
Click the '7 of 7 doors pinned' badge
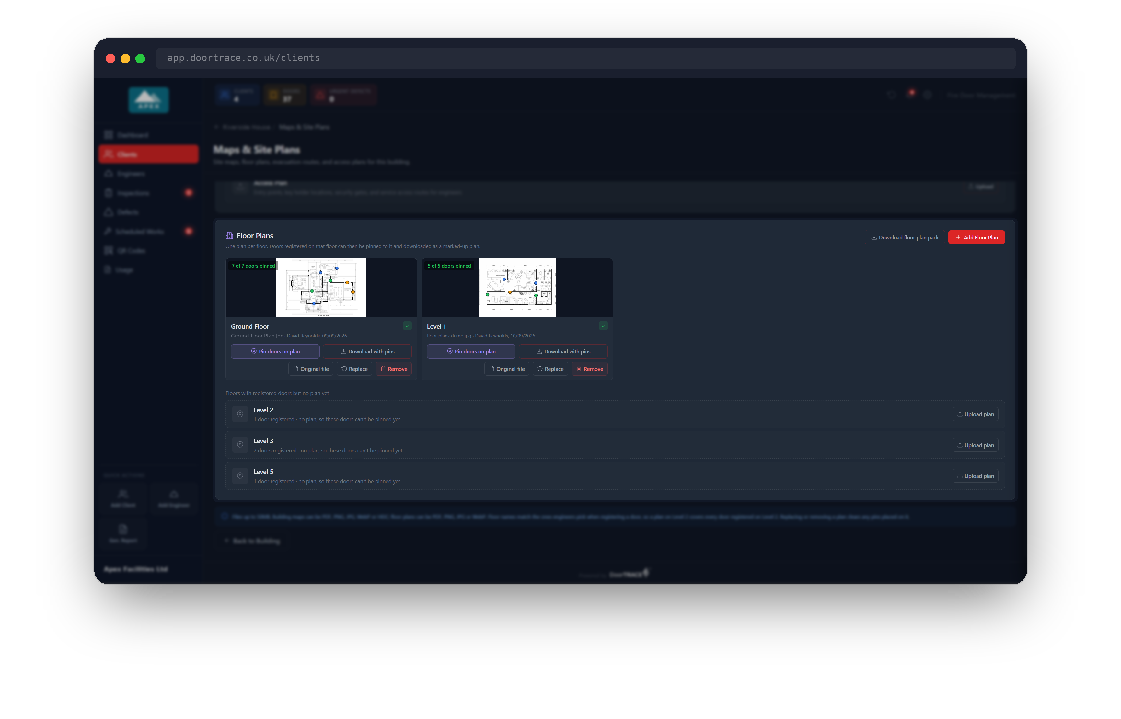(253, 266)
